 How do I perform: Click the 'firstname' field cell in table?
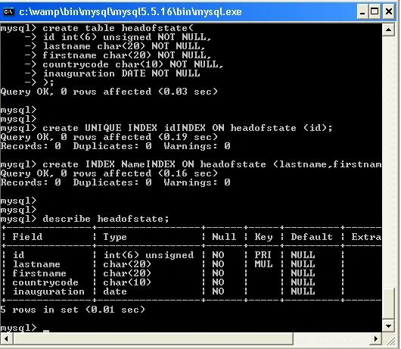pyautogui.click(x=39, y=273)
